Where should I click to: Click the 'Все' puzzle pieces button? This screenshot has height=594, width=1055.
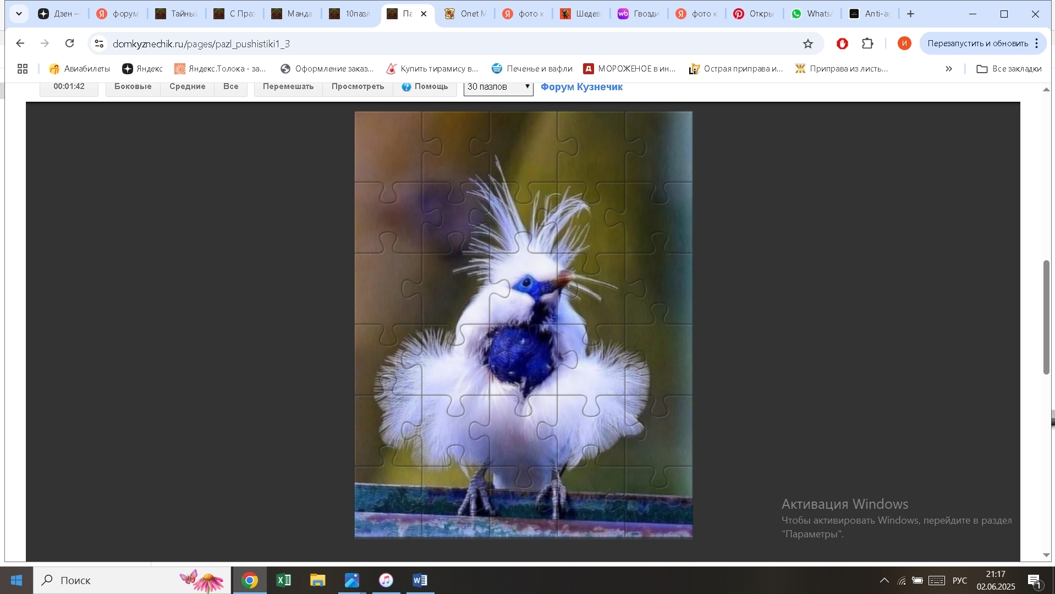tap(231, 87)
